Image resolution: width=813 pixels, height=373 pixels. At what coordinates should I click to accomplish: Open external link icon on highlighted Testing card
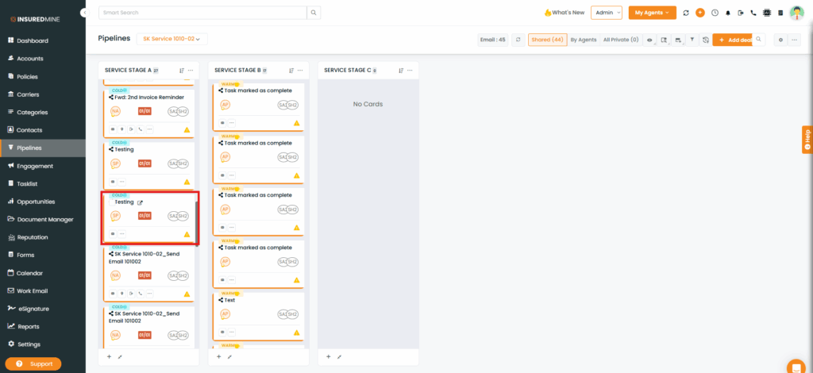[x=141, y=202]
